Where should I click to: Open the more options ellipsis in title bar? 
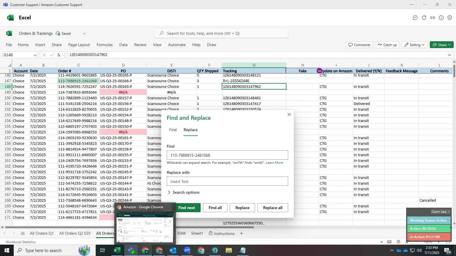[x=412, y=5]
